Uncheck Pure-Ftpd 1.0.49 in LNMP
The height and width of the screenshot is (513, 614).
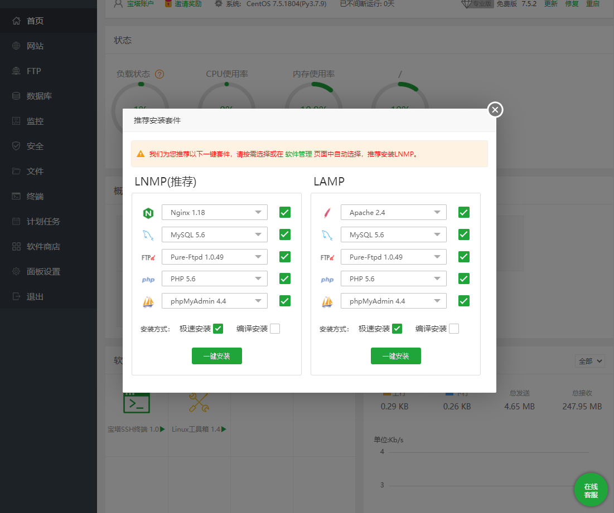284,257
